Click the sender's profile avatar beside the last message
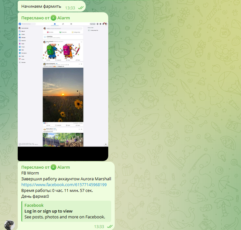This screenshot has width=241, height=230. tap(9, 225)
